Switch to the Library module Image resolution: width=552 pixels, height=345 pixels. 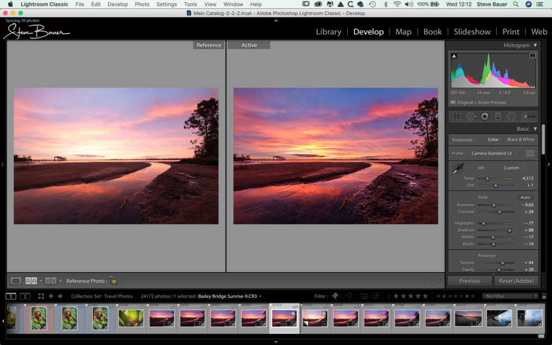pos(328,31)
